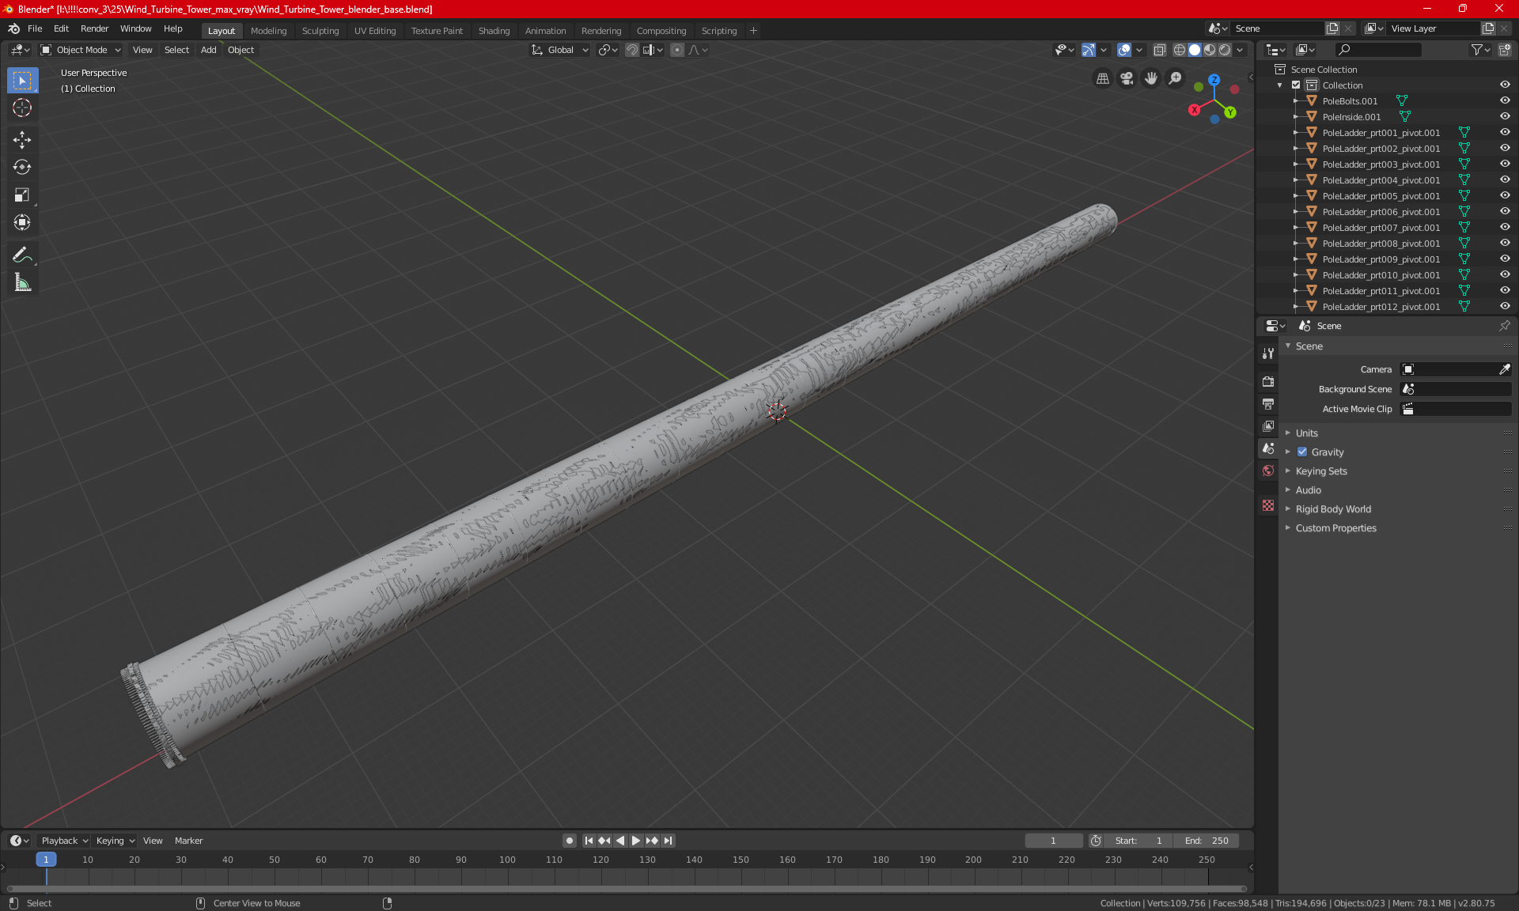Expand the Audio panel
The width and height of the screenshot is (1519, 911).
1308,490
